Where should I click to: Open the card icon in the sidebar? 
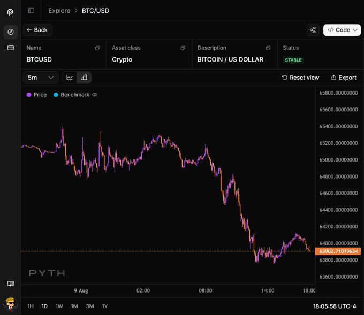coord(11,48)
